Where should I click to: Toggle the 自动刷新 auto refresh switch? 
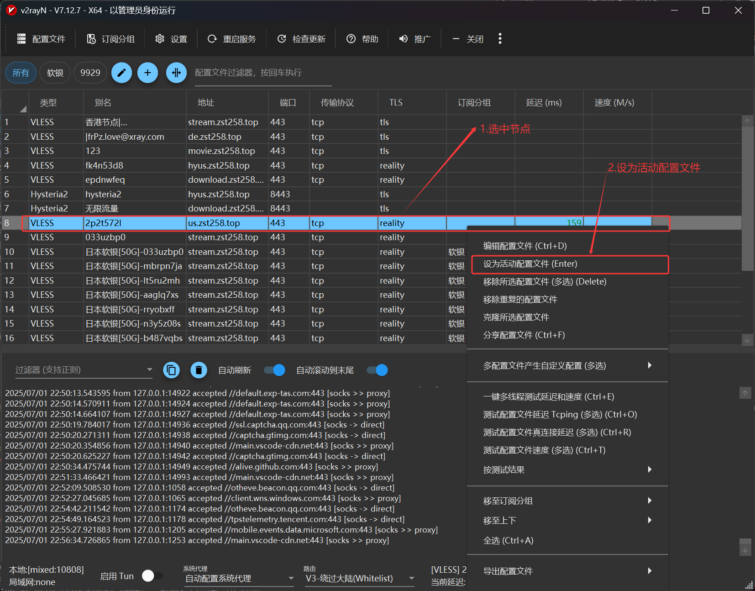[274, 370]
